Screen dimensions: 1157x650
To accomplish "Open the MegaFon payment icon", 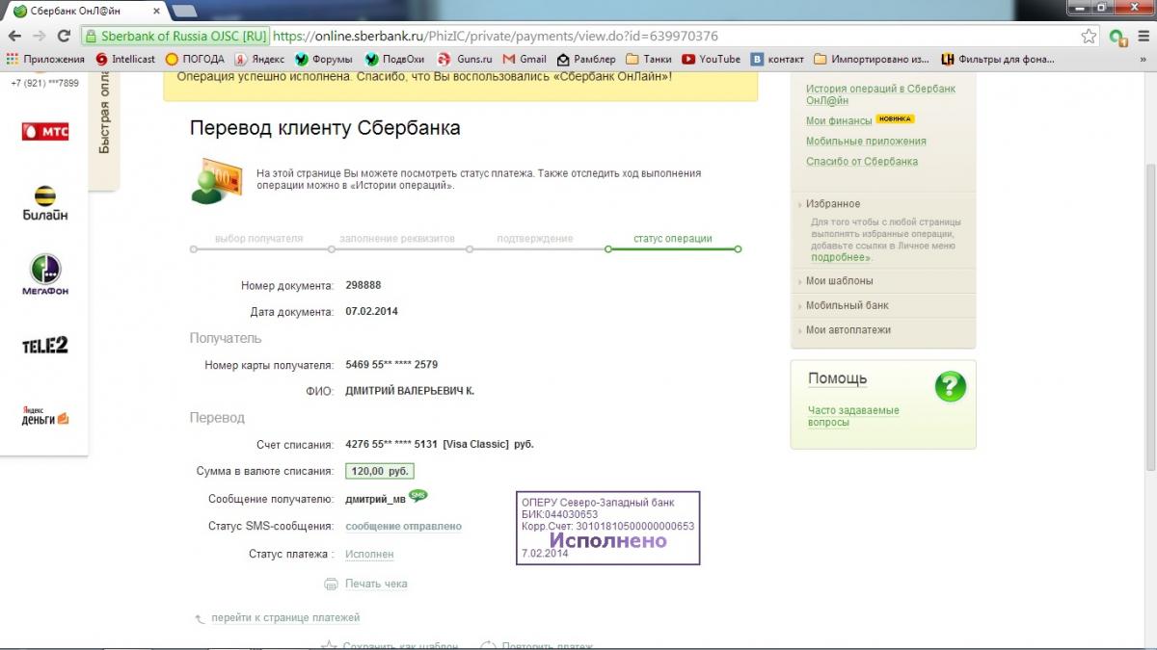I will [45, 275].
